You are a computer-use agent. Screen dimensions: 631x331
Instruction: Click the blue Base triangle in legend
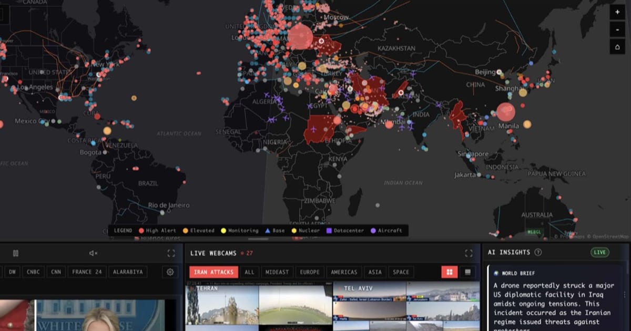(x=267, y=231)
